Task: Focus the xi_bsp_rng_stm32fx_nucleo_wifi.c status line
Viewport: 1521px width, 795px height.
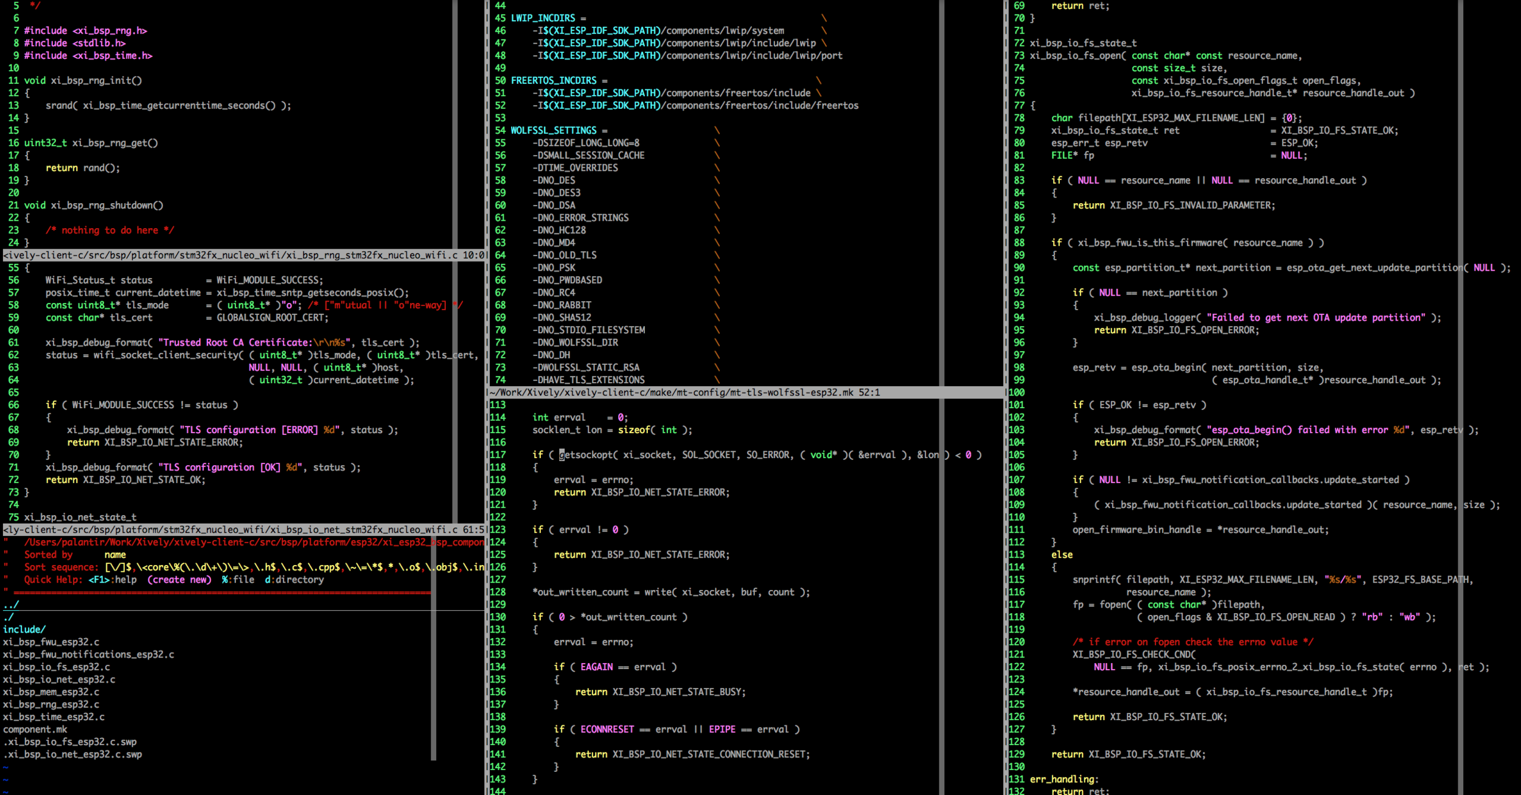Action: (x=243, y=255)
